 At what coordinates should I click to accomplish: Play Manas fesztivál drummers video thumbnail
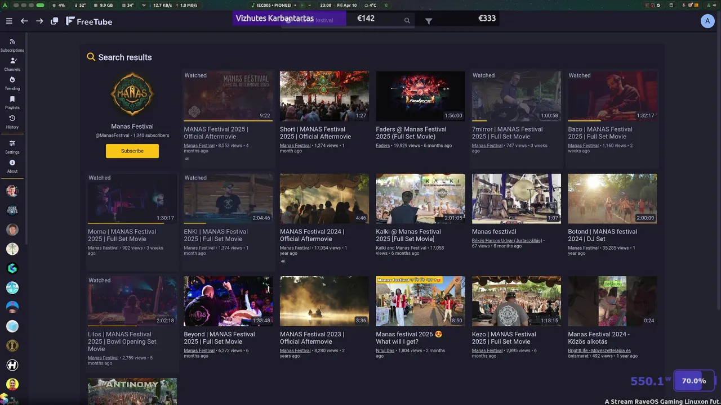coord(517,199)
